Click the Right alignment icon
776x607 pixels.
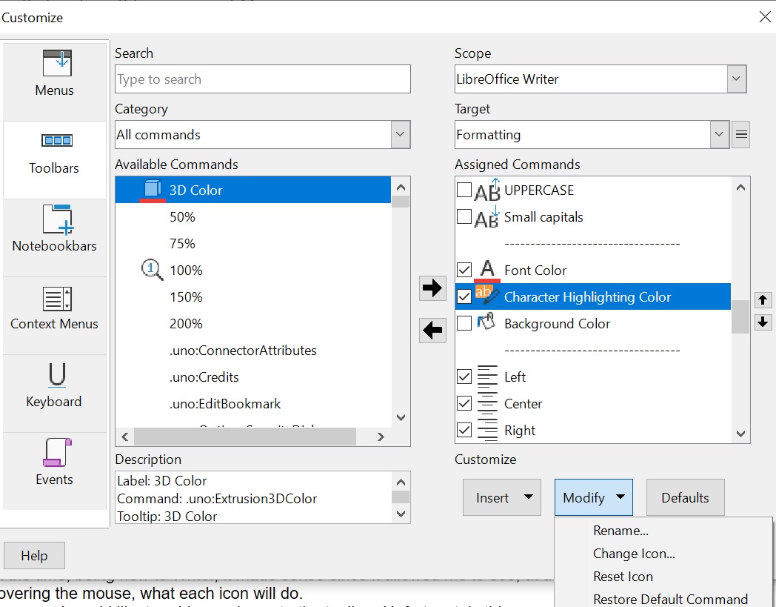click(487, 430)
